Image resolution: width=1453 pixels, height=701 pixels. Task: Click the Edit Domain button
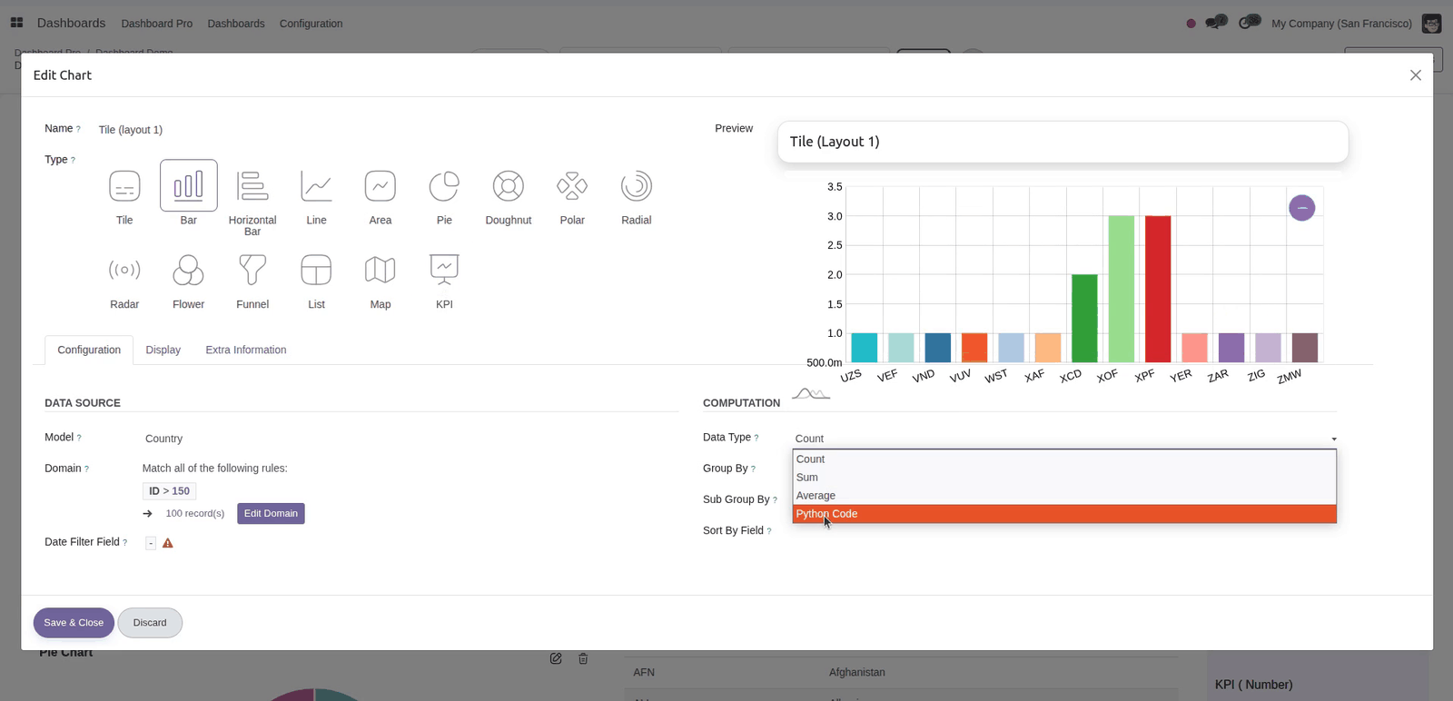pyautogui.click(x=271, y=514)
